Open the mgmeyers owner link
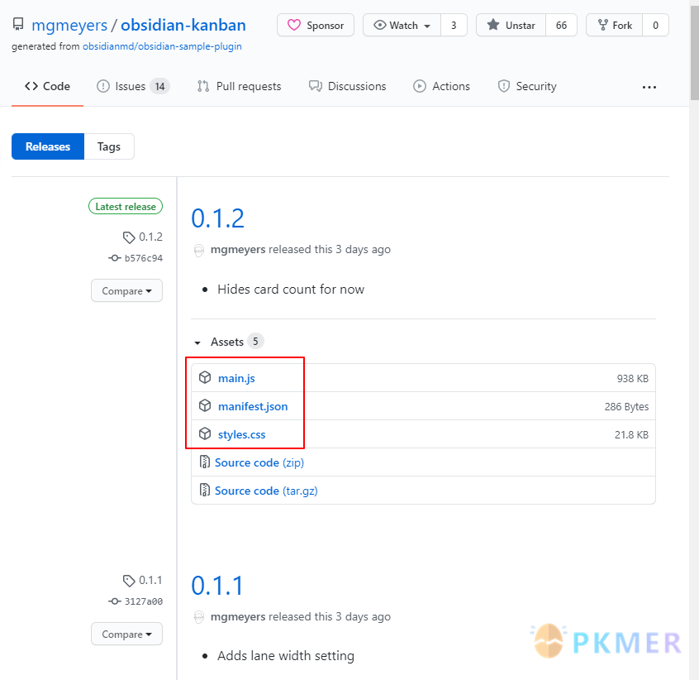This screenshot has width=699, height=680. tap(69, 26)
